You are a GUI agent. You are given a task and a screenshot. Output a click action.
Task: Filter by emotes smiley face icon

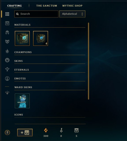click(7, 60)
